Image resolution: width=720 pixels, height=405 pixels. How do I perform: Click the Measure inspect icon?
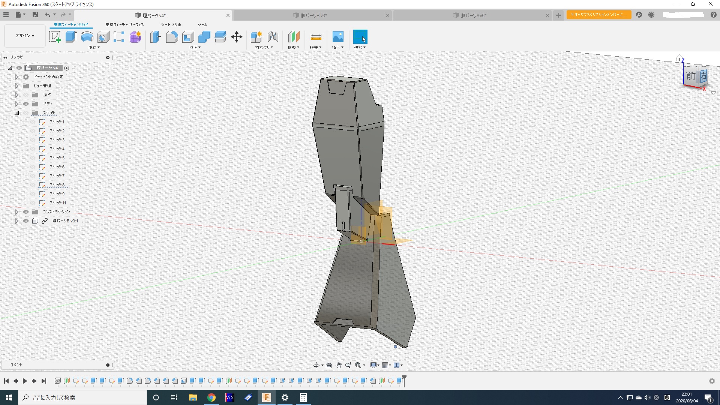(x=316, y=37)
